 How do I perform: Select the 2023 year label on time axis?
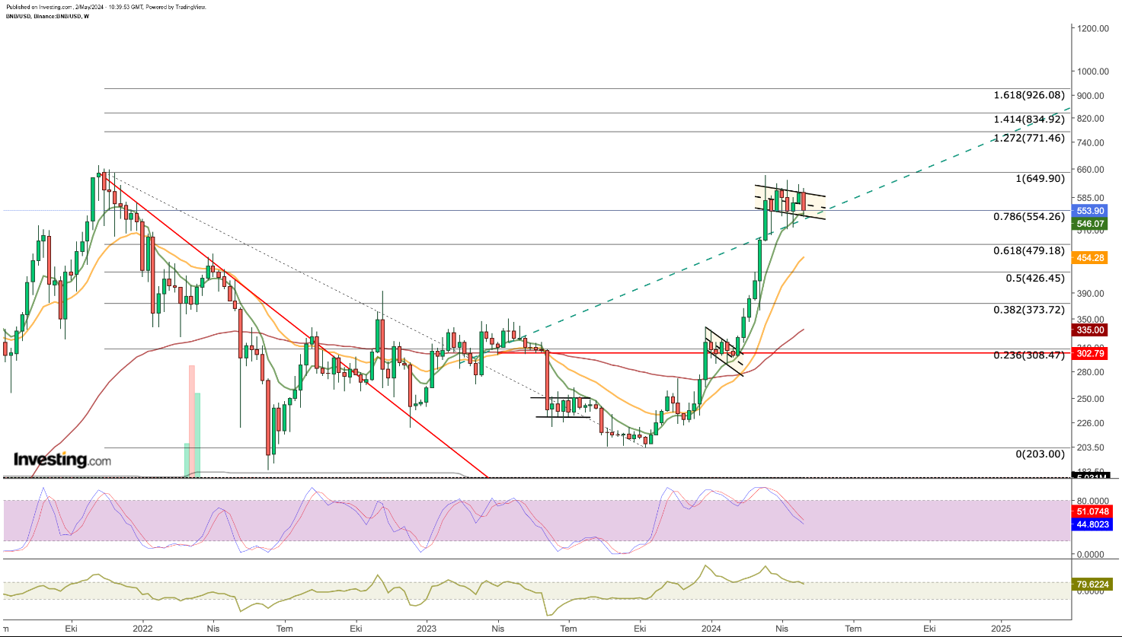pos(427,629)
